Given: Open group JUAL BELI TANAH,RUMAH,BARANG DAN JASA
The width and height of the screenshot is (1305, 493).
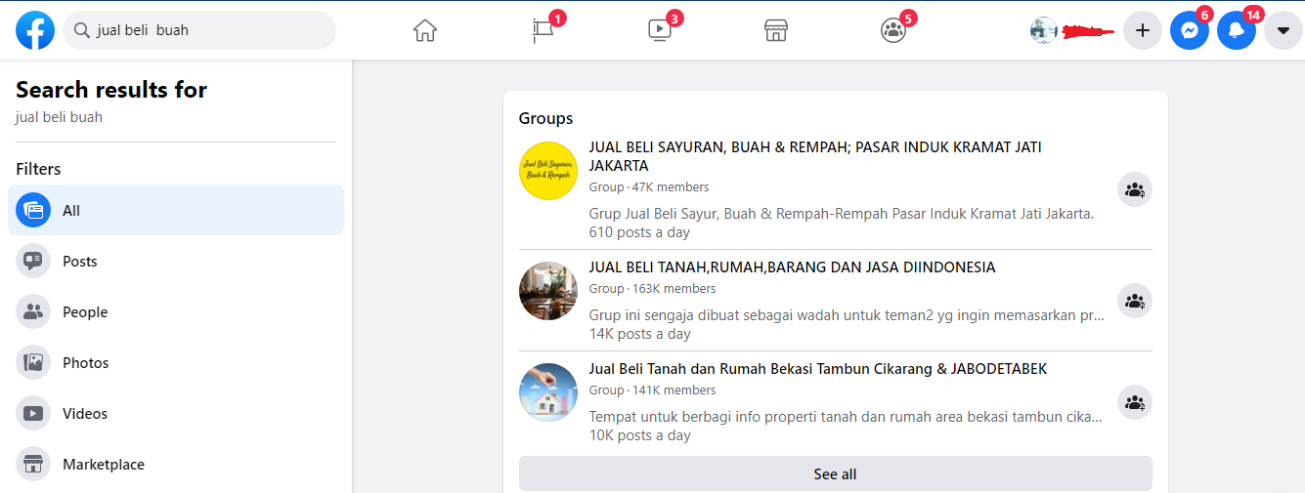Looking at the screenshot, I should tap(792, 267).
